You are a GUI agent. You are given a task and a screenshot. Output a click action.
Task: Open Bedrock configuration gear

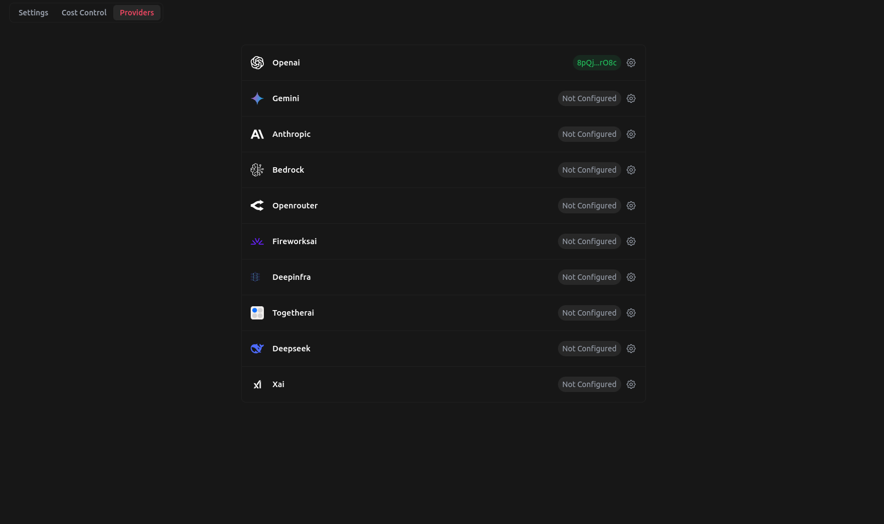tap(631, 170)
